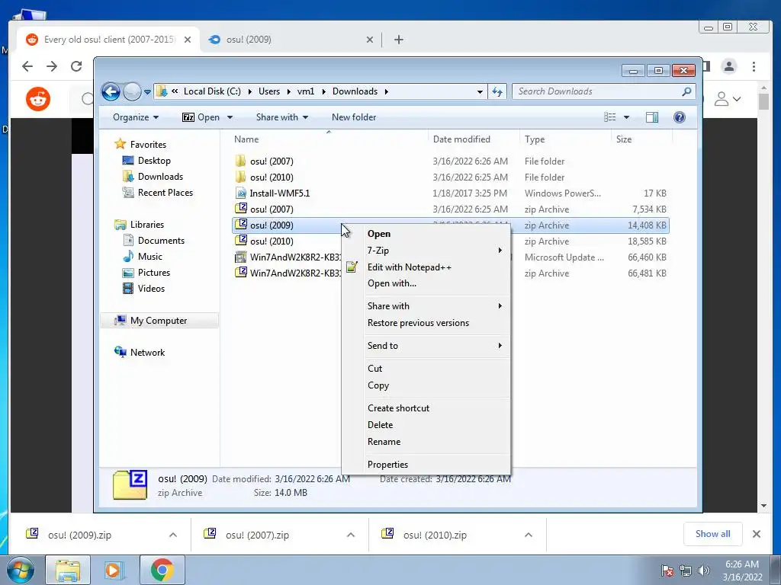Open the Organize menu

tap(136, 117)
